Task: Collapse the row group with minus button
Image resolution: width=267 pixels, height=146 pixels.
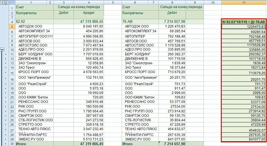Action: [3, 50]
